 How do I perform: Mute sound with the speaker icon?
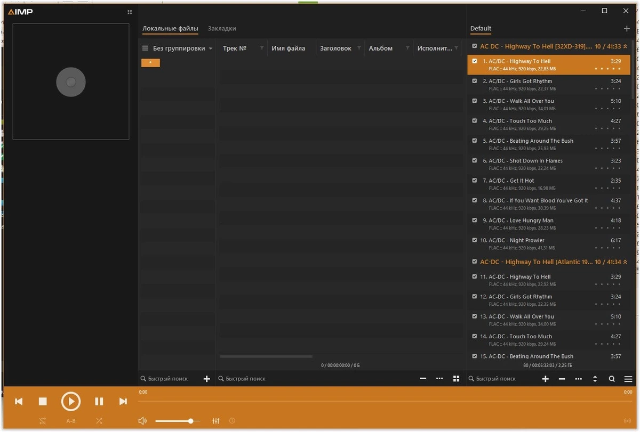[142, 421]
